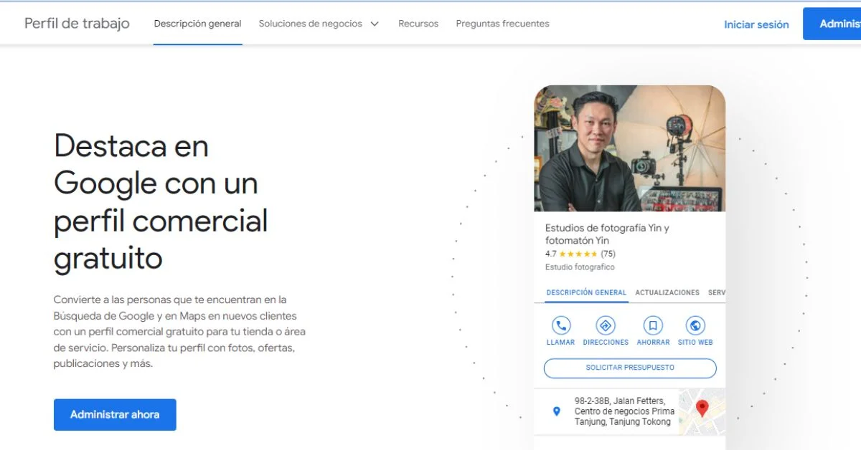Click the address text 98-2-38B, Jalan Fetters
Image resolution: width=861 pixels, height=450 pixels.
(624, 411)
